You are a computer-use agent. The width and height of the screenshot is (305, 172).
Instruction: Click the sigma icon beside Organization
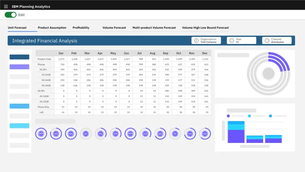[x=196, y=40]
